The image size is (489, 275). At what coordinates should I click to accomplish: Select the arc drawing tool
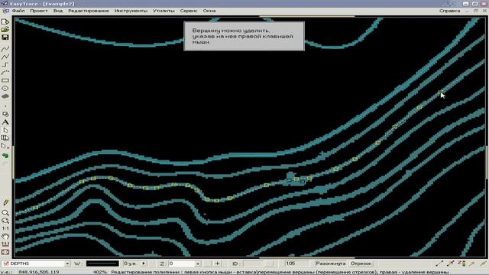coord(5,73)
